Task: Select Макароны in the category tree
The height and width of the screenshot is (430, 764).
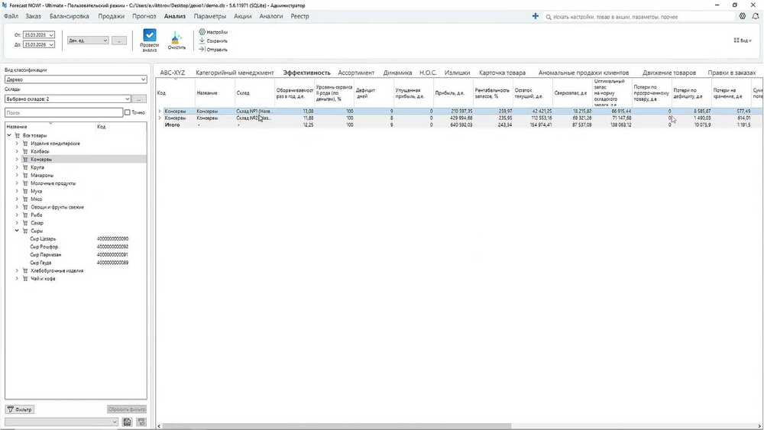Action: coord(42,176)
